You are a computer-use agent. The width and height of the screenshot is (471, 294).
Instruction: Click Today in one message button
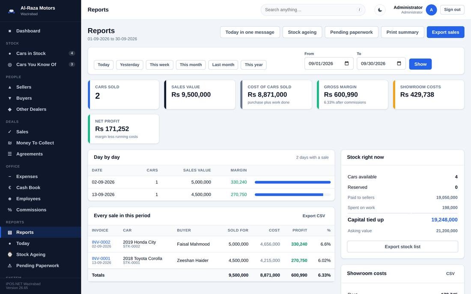click(x=250, y=32)
